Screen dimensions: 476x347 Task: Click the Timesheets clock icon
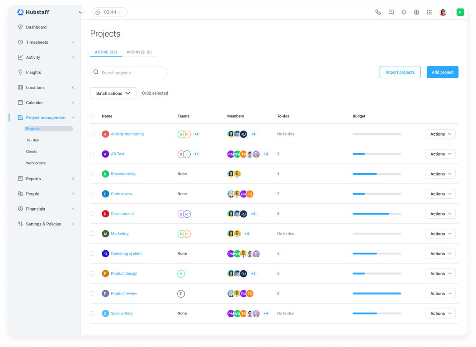20,42
